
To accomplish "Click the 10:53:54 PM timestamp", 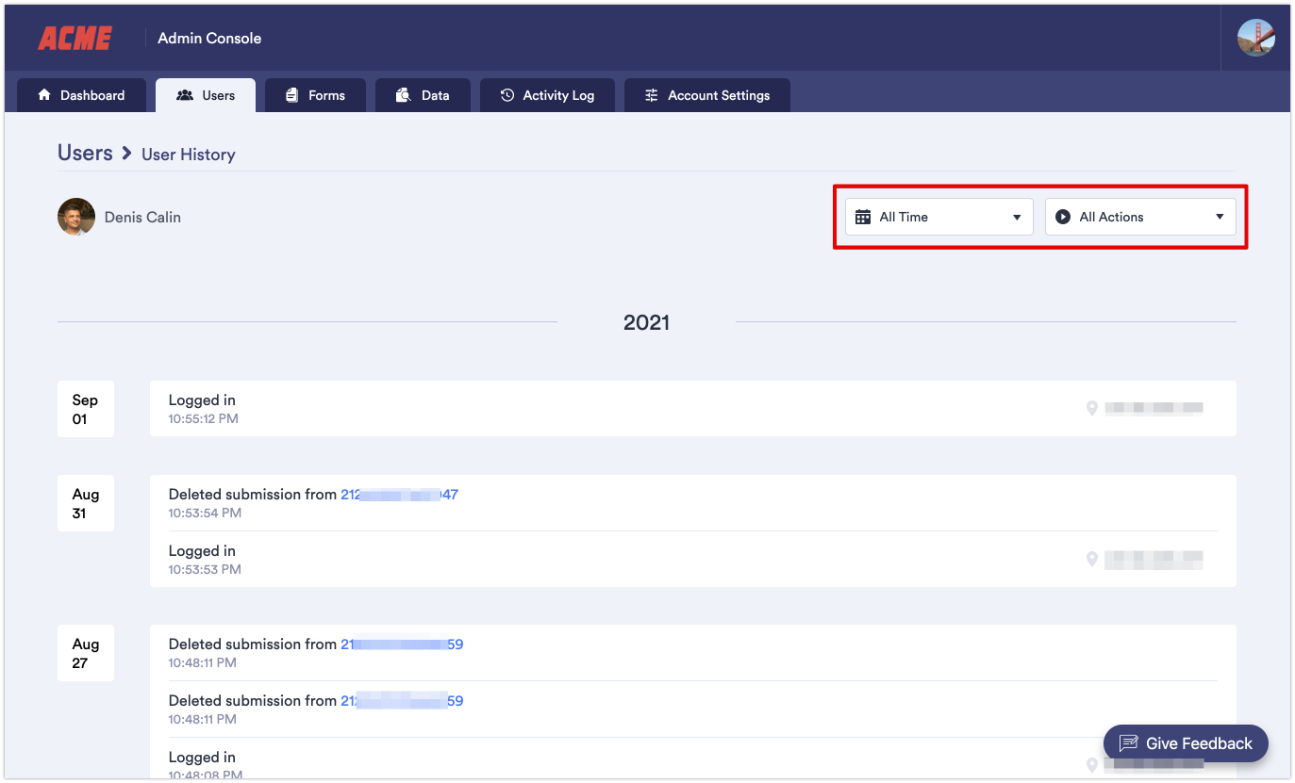I will tap(205, 513).
